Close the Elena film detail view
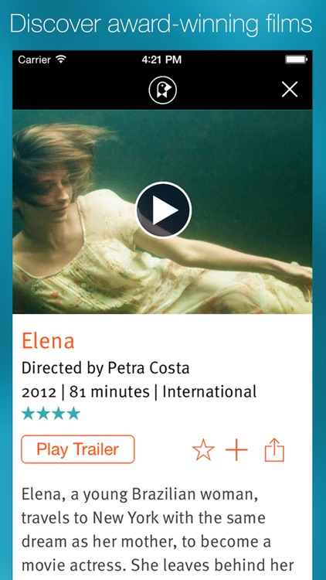Viewport: 326px width, 580px height. (x=290, y=90)
